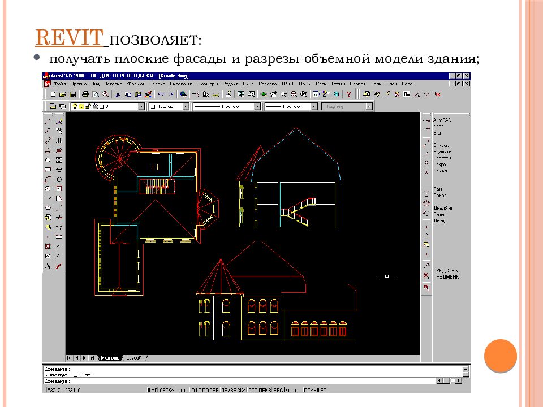The image size is (543, 407).
Task: Select the Move modify tool
Action: [x=59, y=170]
